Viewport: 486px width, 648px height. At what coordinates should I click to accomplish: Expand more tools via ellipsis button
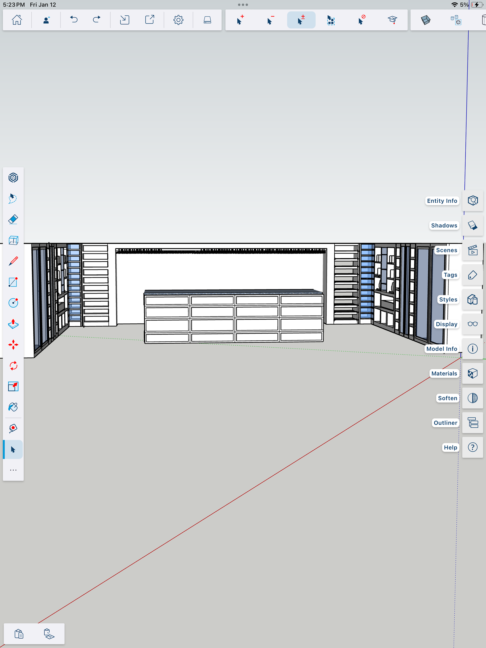coord(13,470)
